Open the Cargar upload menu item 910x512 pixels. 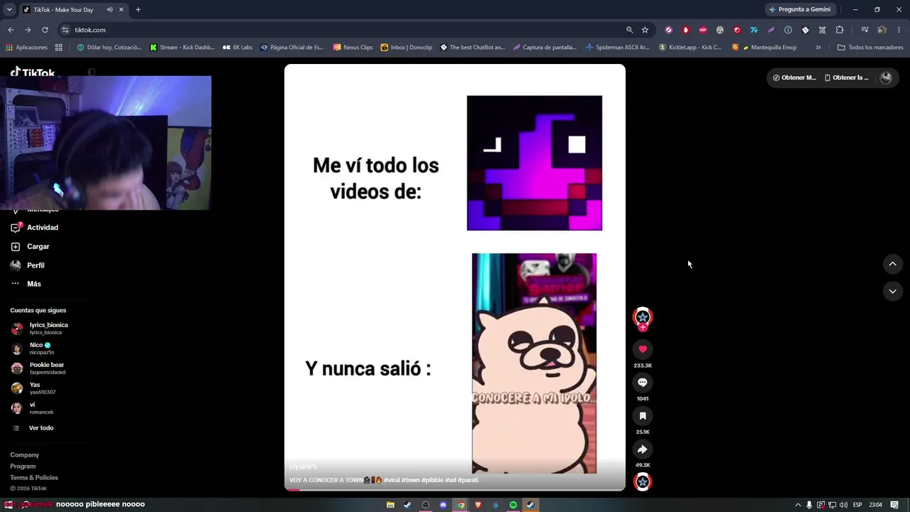click(38, 247)
